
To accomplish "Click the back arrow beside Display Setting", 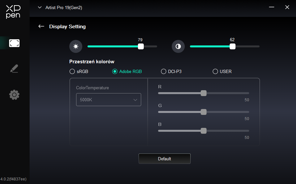I will (x=41, y=27).
